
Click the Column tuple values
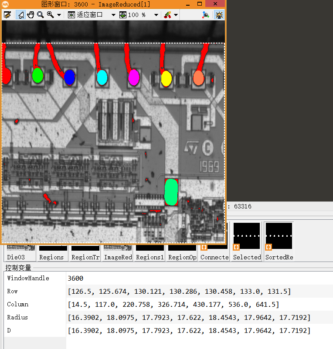tap(173, 305)
